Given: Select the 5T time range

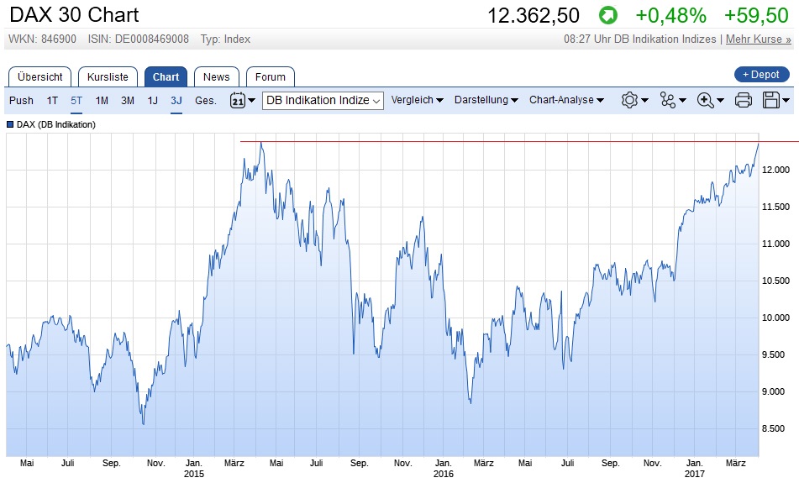Looking at the screenshot, I should (x=76, y=101).
